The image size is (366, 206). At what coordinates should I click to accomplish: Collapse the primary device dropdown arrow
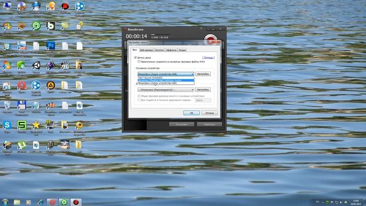(192, 74)
